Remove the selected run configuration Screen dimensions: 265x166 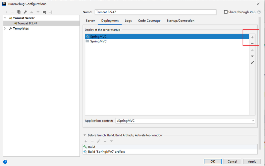12,12
